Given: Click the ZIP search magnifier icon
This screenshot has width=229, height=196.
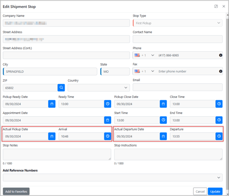Looking at the screenshot, I should point(61,87).
